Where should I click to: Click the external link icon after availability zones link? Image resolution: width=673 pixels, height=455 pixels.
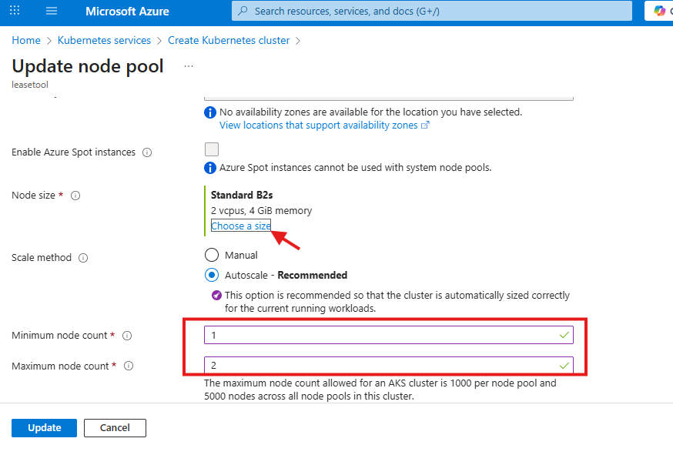click(x=426, y=125)
